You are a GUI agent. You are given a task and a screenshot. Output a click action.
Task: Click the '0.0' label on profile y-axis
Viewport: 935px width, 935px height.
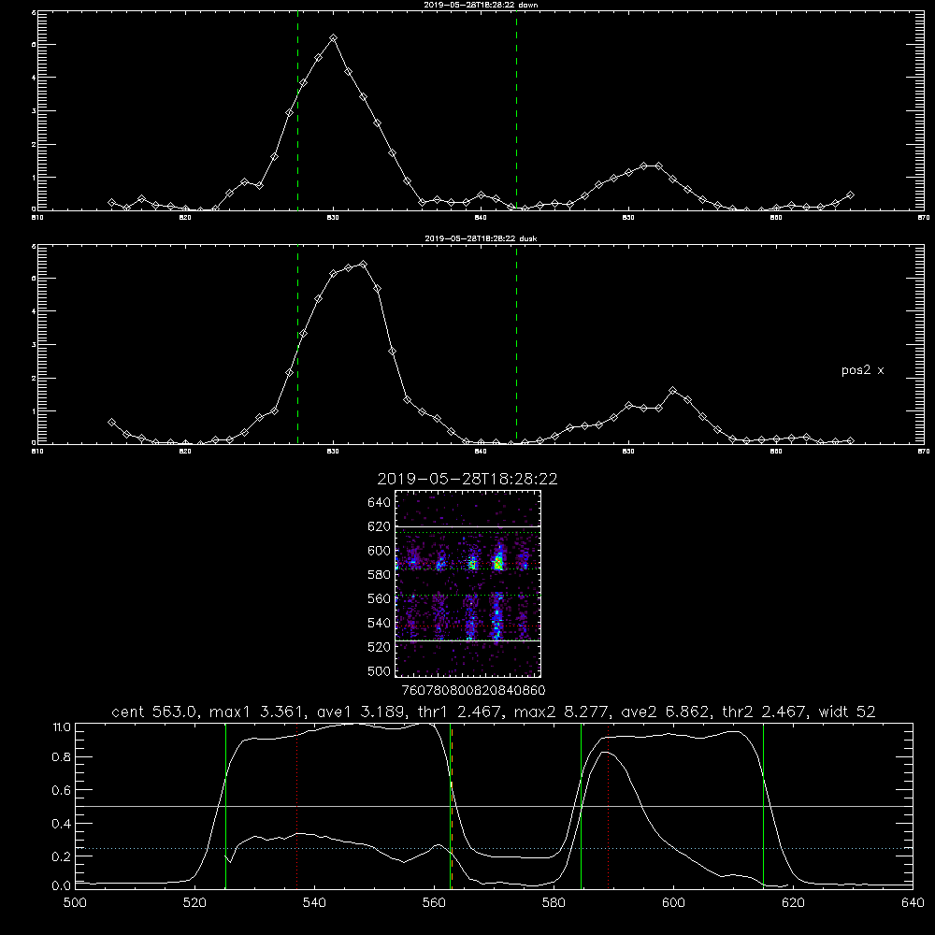pyautogui.click(x=62, y=886)
